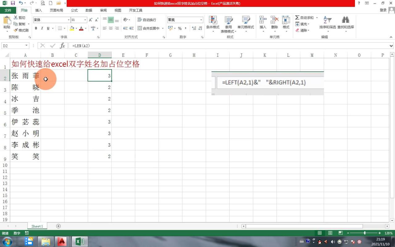
Task: Switch to 开发工具 Developer tab
Action: (136, 10)
